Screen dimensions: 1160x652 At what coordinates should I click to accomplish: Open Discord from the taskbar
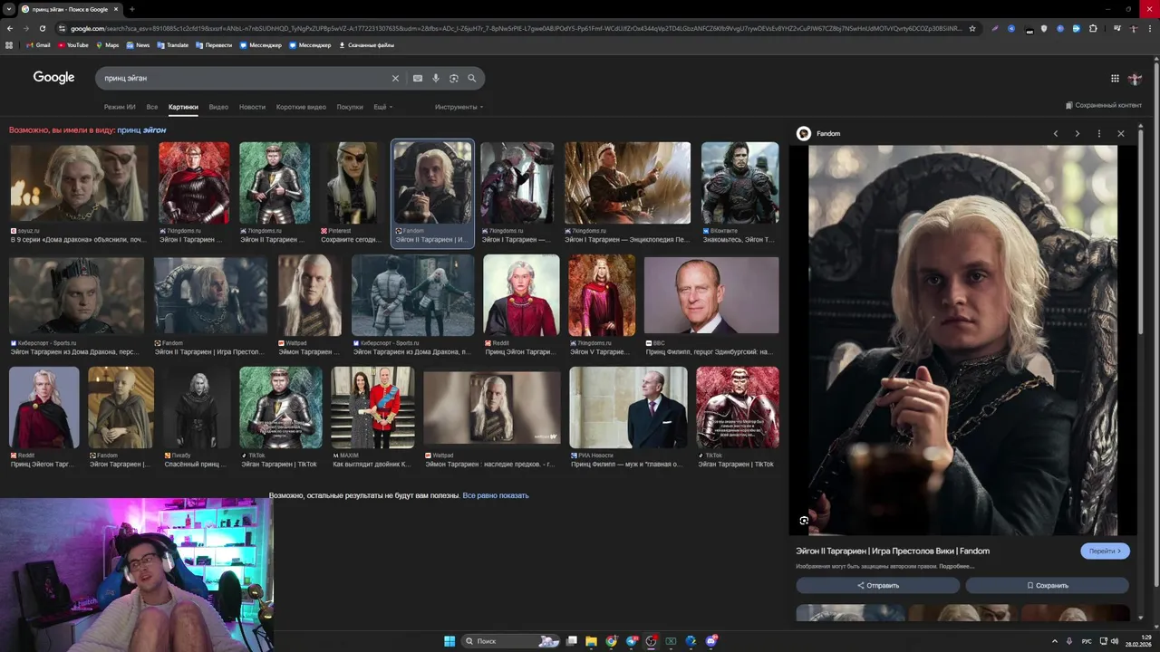pyautogui.click(x=711, y=641)
